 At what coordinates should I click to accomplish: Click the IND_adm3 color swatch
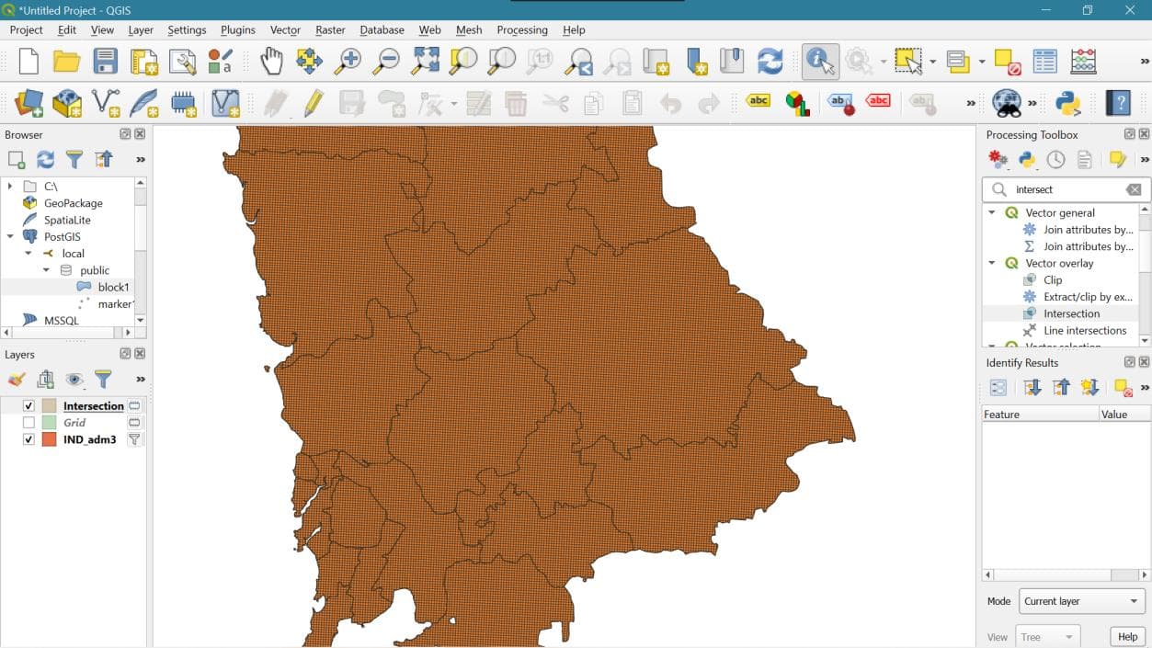(51, 438)
